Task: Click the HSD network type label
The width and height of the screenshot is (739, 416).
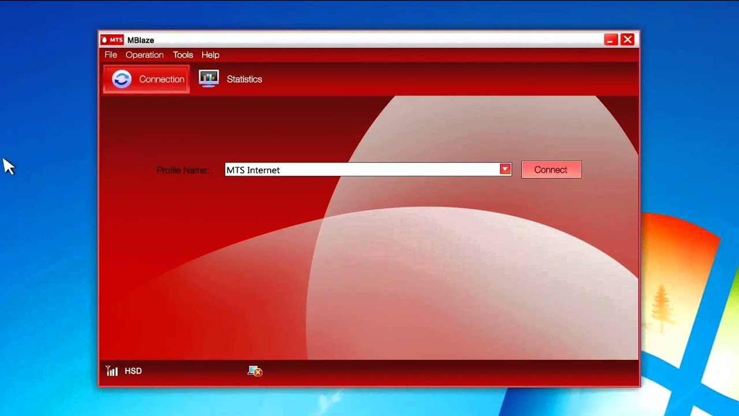Action: pos(133,371)
